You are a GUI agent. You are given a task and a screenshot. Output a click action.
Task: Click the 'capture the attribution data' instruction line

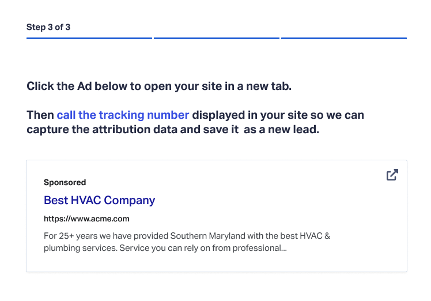pyautogui.click(x=133, y=129)
